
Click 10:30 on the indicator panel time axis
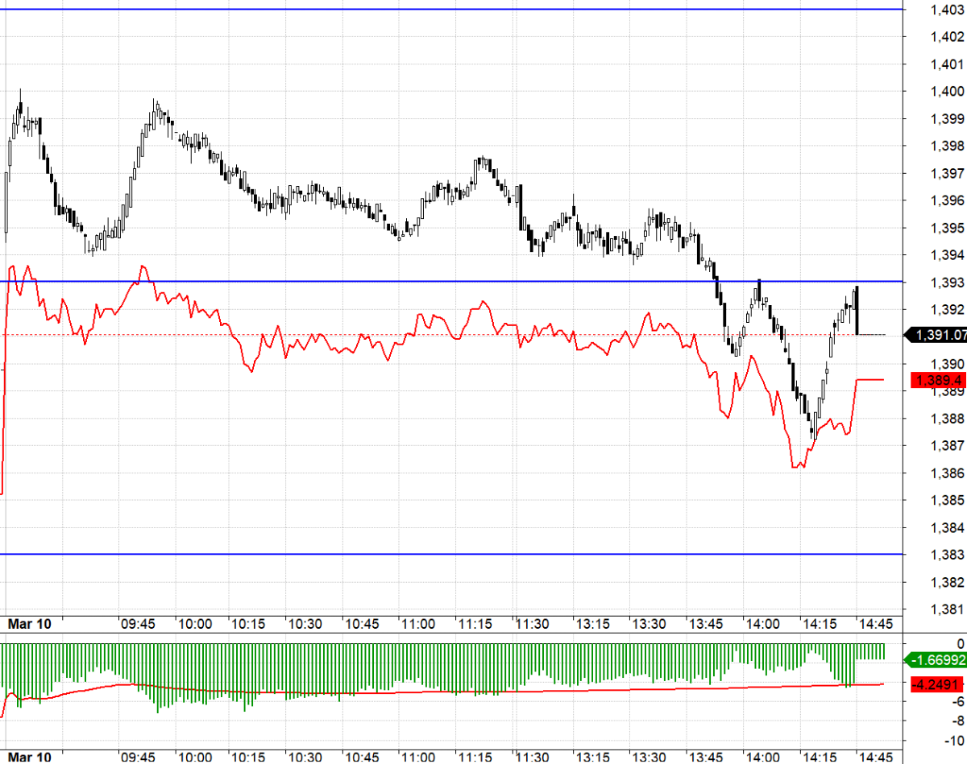(x=305, y=757)
